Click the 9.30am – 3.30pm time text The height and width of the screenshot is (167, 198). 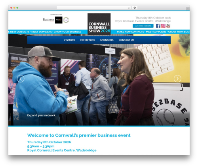point(41,146)
